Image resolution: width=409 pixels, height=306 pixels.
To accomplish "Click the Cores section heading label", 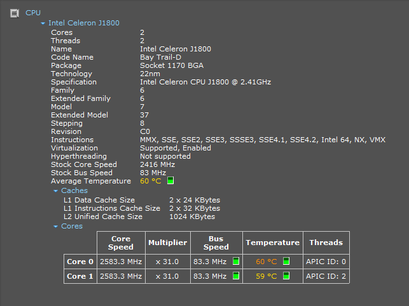I will tap(72, 226).
